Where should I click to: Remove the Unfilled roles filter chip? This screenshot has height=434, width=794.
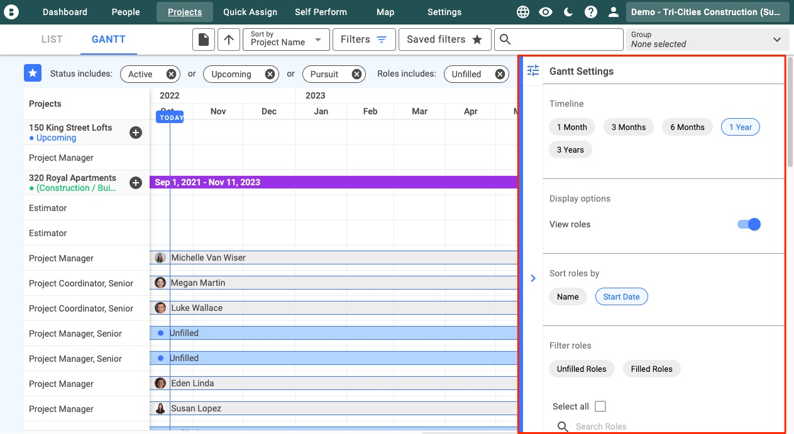point(500,74)
